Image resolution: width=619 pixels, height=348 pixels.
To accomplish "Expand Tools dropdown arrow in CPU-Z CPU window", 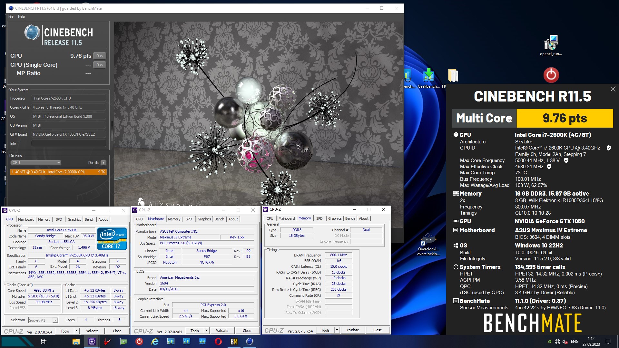I will pos(77,331).
